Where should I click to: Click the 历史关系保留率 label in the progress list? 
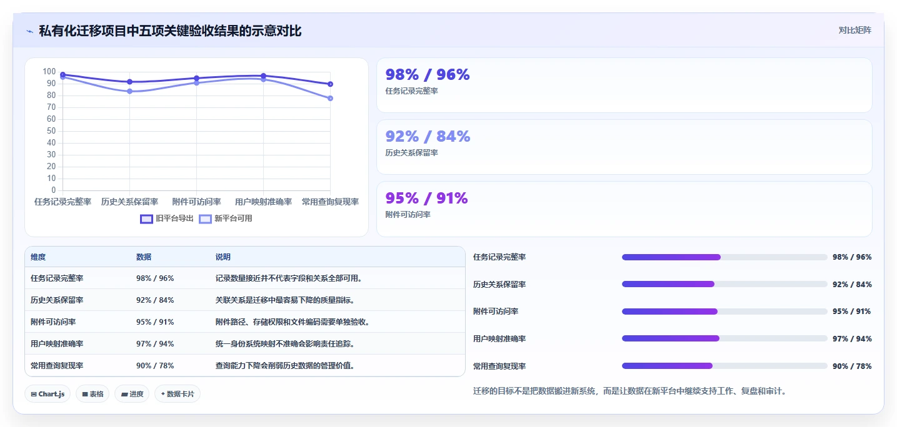click(x=499, y=285)
